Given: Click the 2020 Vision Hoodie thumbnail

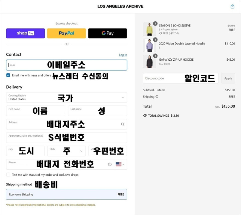Looking at the screenshot, I should (150, 45).
